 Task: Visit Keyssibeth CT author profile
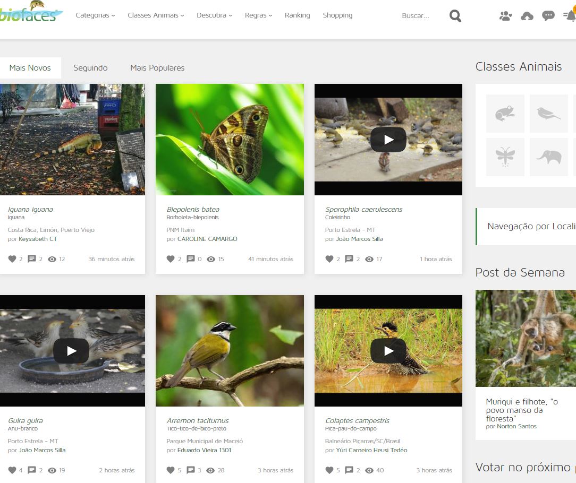[x=38, y=239]
